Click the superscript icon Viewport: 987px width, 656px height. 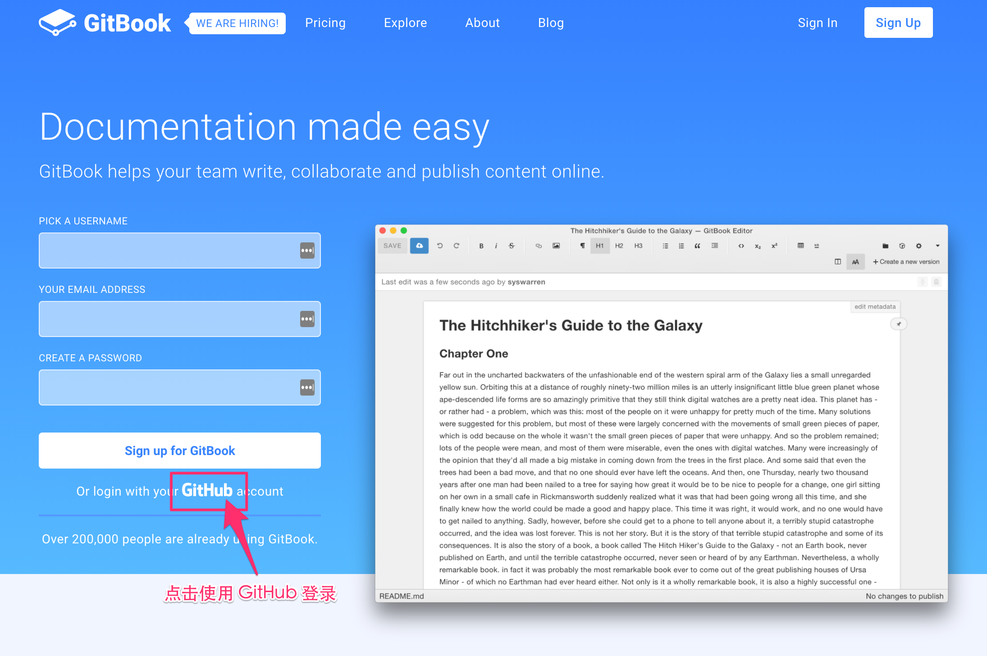click(775, 246)
